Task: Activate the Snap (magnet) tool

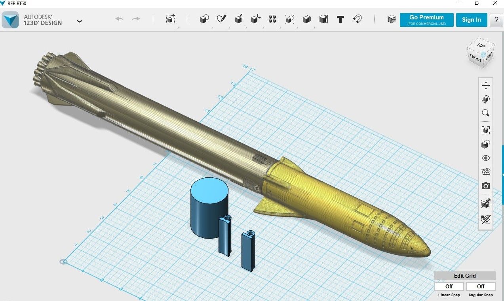Action: 358,19
